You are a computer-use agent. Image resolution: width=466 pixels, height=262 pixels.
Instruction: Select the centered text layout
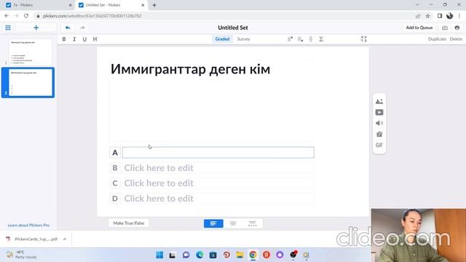pos(233,223)
